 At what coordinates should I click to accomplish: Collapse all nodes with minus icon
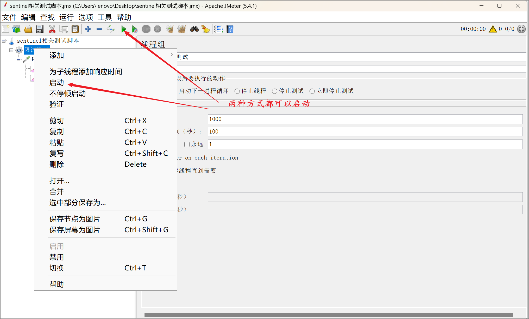pos(99,29)
